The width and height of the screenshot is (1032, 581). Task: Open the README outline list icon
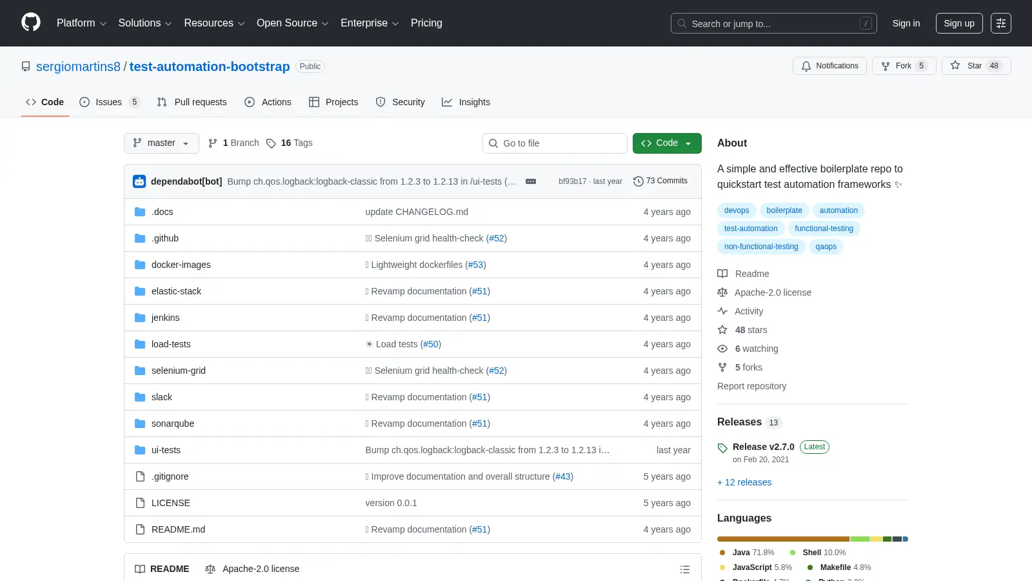685,569
